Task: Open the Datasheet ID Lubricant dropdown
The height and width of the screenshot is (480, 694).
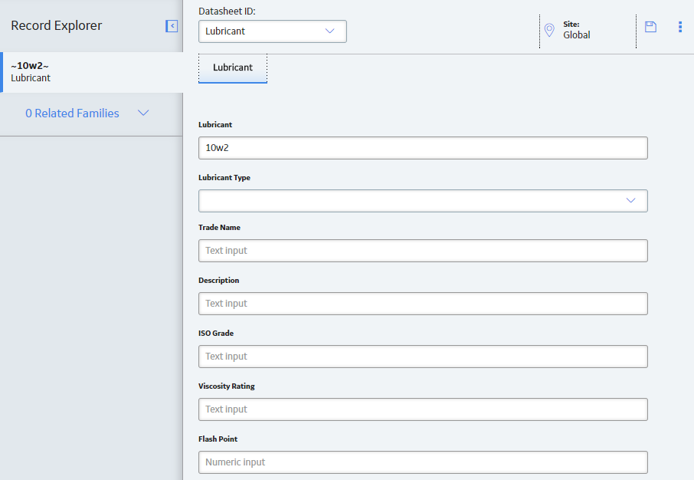Action: coord(273,31)
